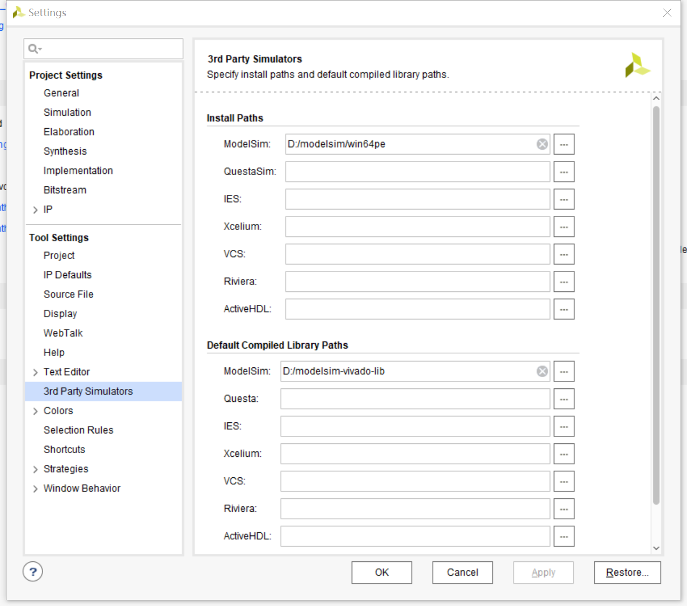687x606 pixels.
Task: Click scrollbar down arrow in settings pane
Action: (x=656, y=548)
